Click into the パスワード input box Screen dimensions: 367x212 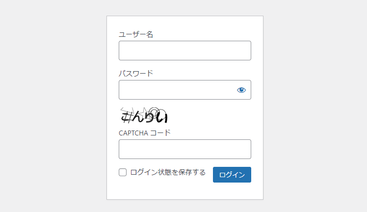click(x=177, y=90)
